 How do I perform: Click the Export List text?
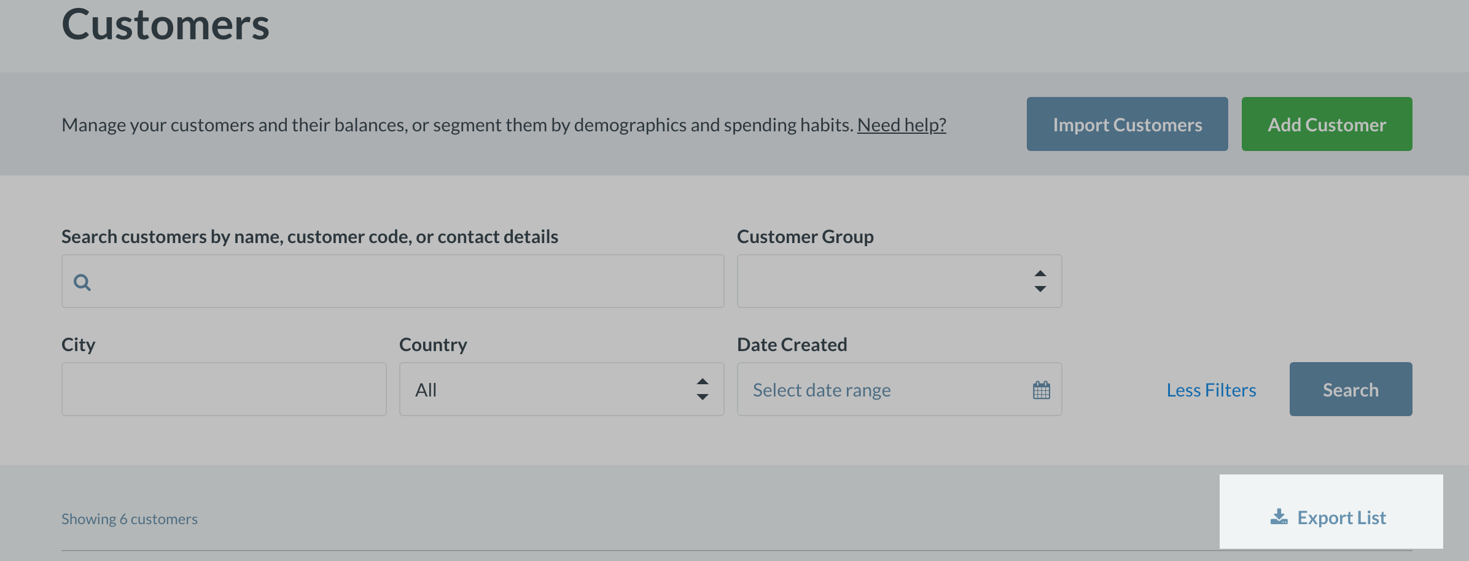click(x=1341, y=517)
